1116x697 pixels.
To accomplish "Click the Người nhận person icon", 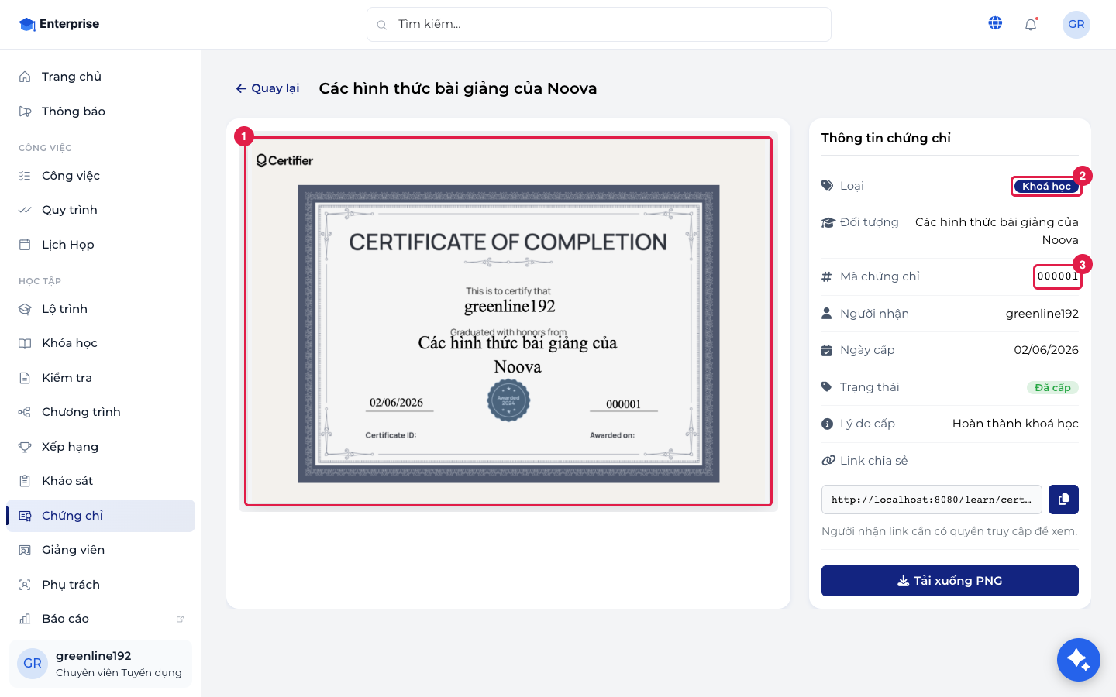I will click(x=827, y=314).
